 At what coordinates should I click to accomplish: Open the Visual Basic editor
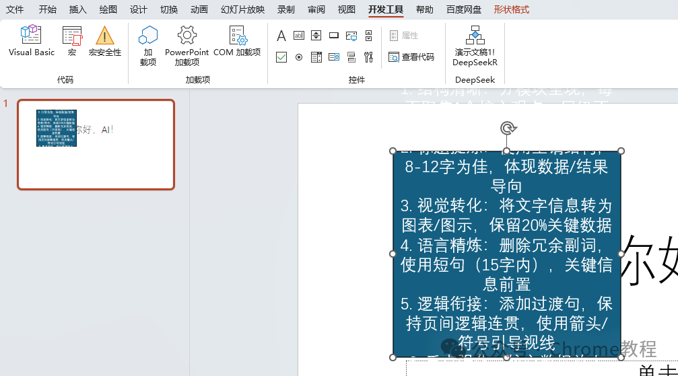pos(31,41)
